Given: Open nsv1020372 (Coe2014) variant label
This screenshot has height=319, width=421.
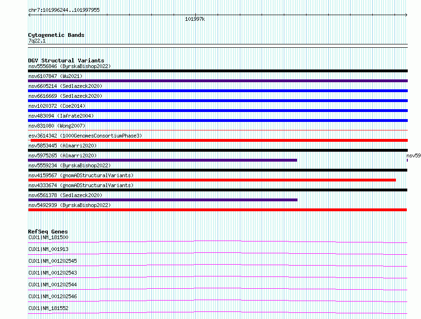Looking at the screenshot, I should 57,106.
